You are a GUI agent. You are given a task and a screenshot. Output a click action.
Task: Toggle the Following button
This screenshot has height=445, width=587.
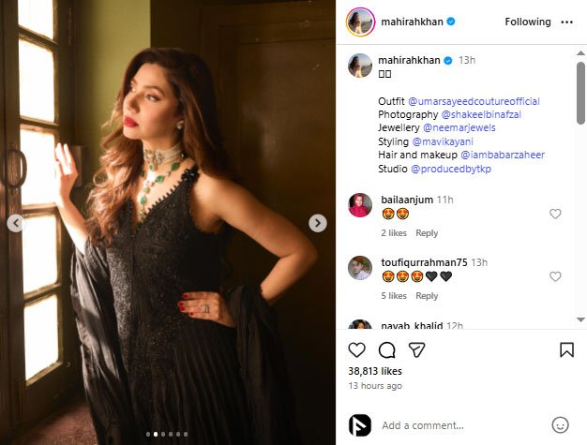tap(528, 22)
